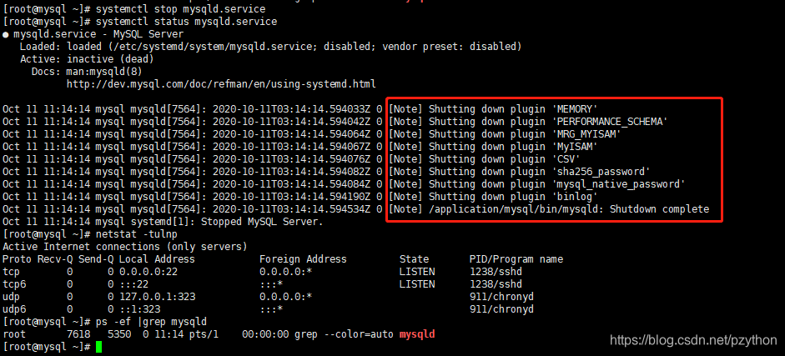Click '911/chronyd' in the udp6 row
785x356 pixels.
point(501,309)
